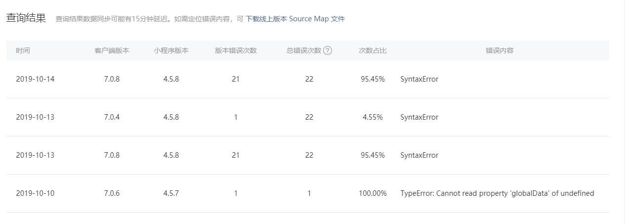
Task: Click the 版本错误次数 column header
Action: click(x=236, y=50)
